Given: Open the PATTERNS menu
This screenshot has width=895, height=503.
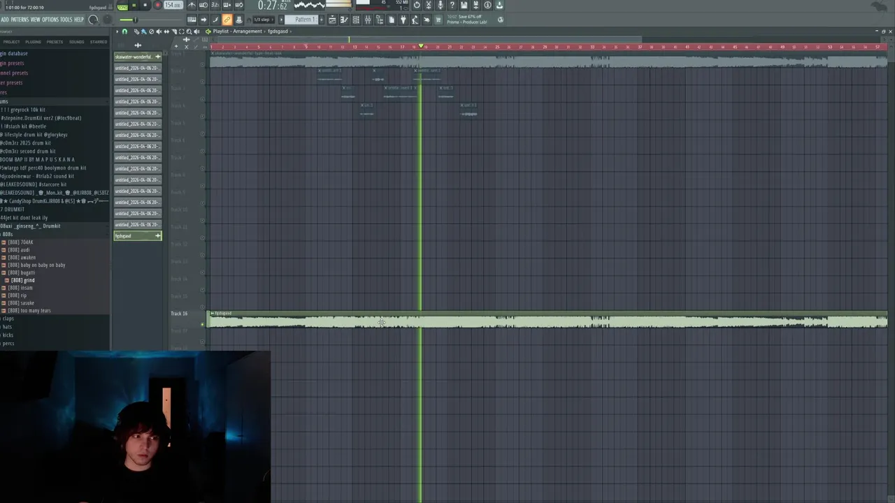Looking at the screenshot, I should tap(20, 20).
